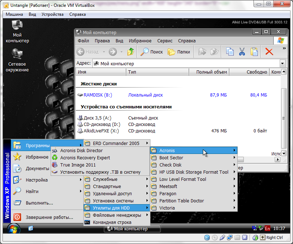Click the Forward arrow toolbar icon

click(x=113, y=52)
